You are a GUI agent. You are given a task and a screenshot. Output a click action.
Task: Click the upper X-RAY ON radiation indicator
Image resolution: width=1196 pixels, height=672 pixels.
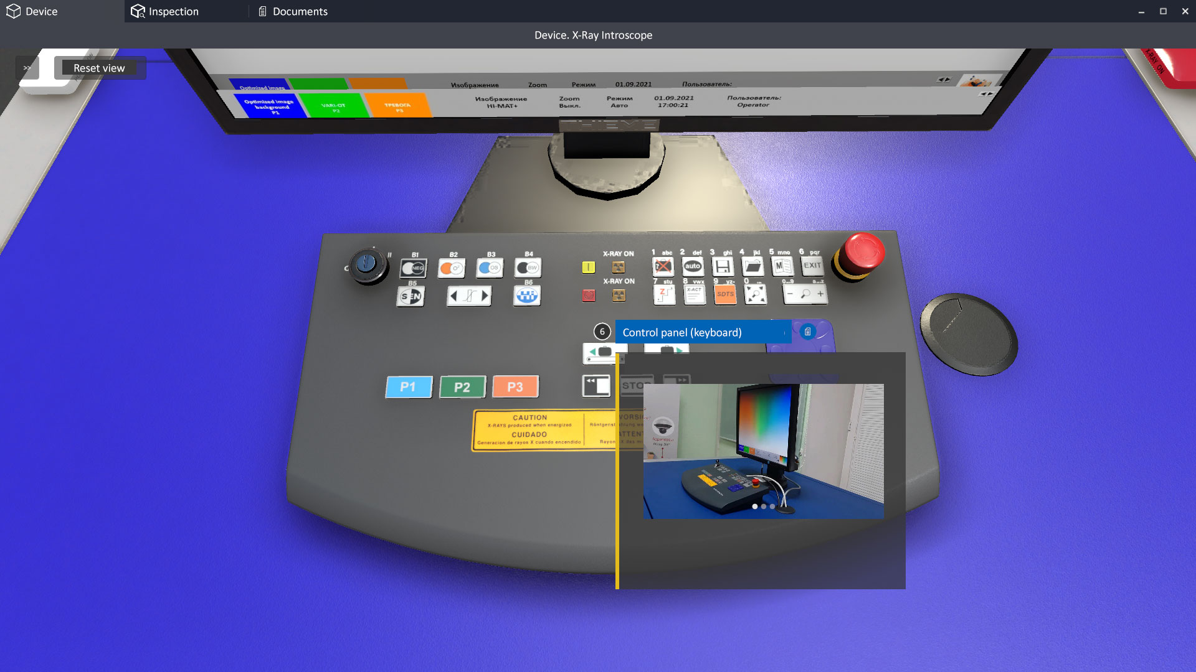pyautogui.click(x=619, y=267)
